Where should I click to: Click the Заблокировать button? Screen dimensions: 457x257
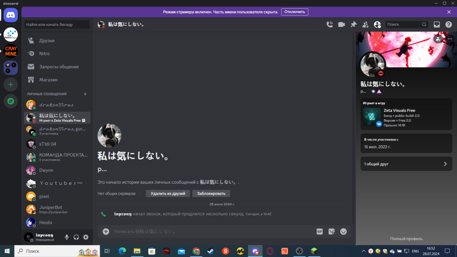[211, 193]
